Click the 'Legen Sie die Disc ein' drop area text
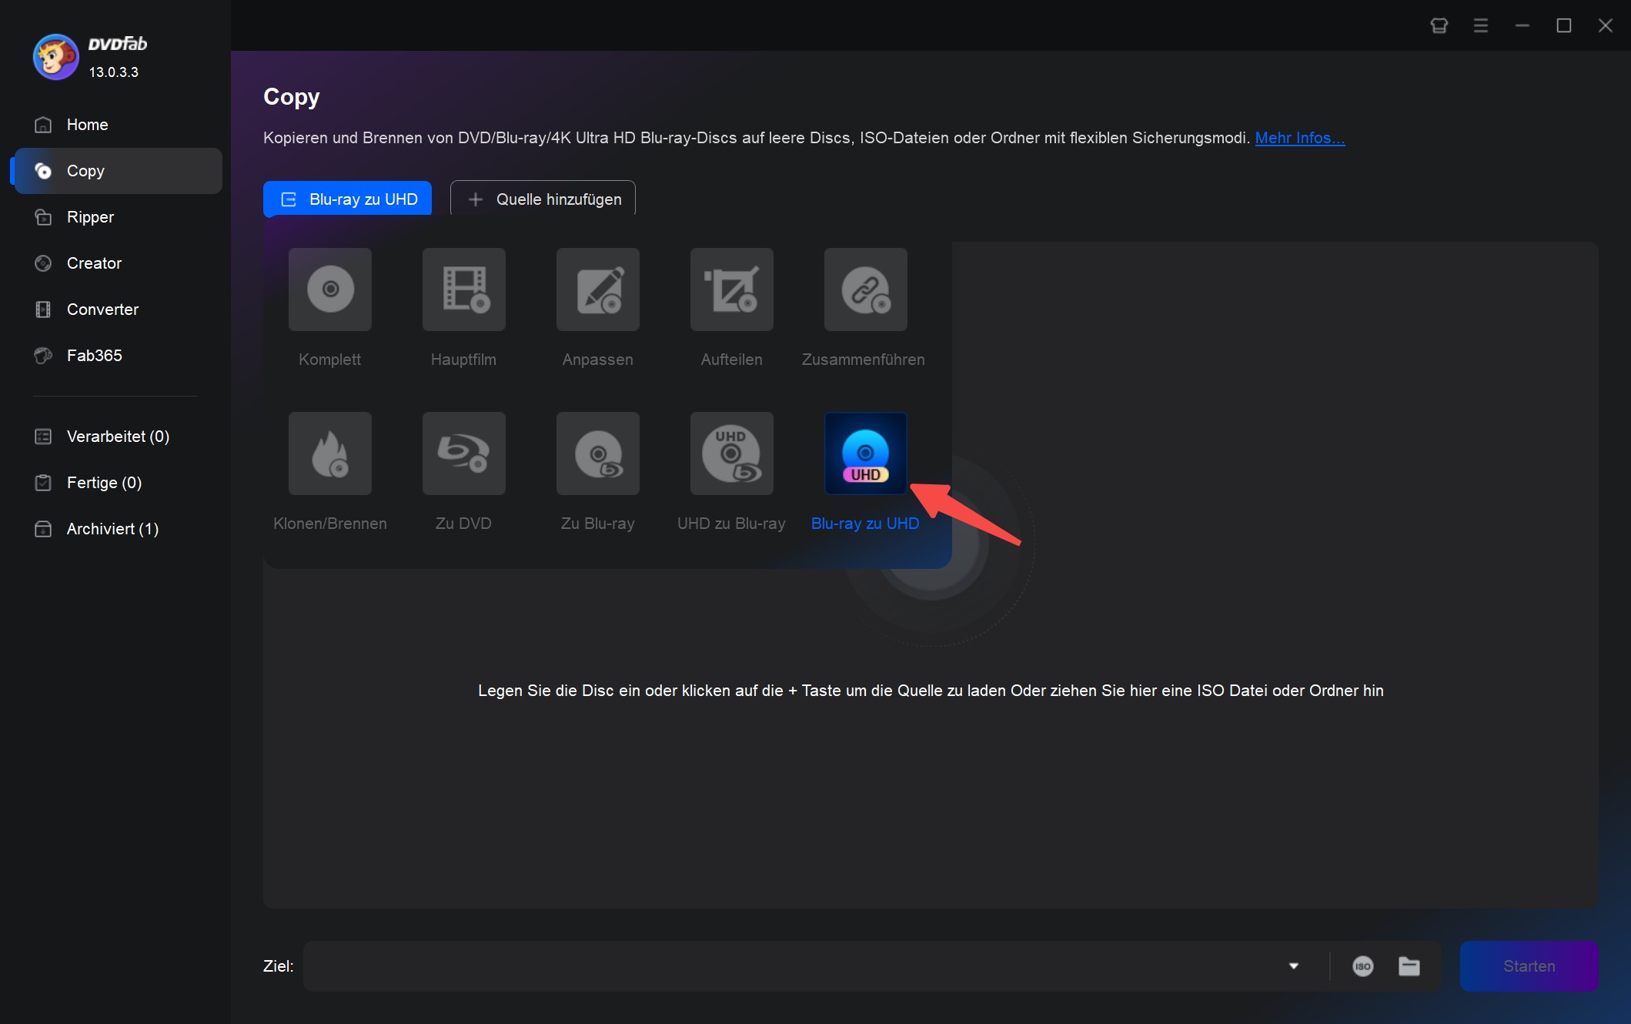The height and width of the screenshot is (1024, 1631). click(931, 691)
